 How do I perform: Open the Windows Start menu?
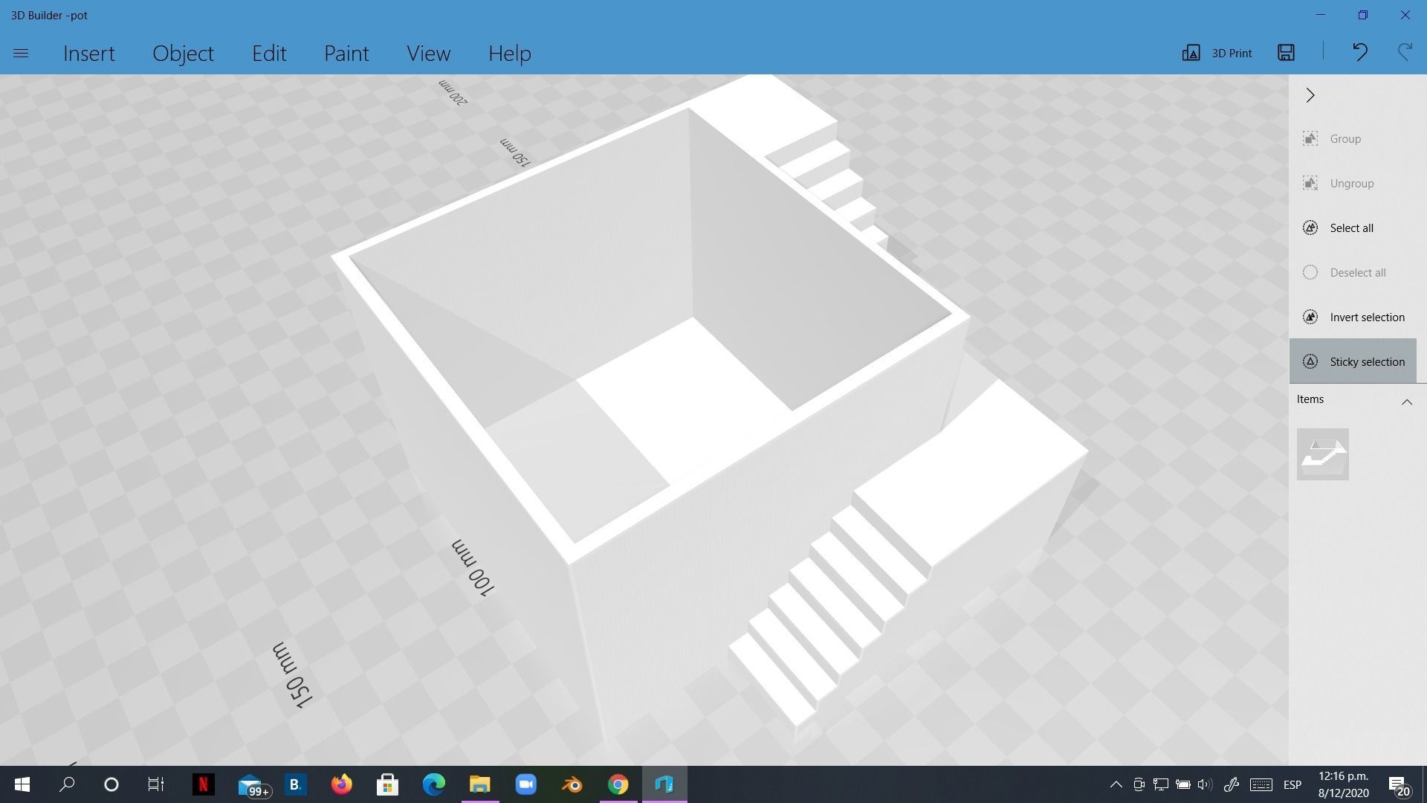click(x=22, y=784)
